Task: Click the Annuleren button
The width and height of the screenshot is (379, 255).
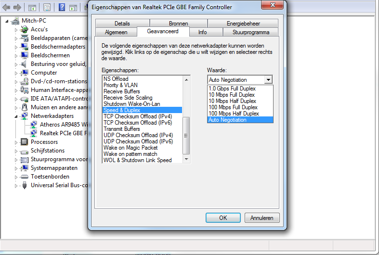Action: tap(262, 217)
